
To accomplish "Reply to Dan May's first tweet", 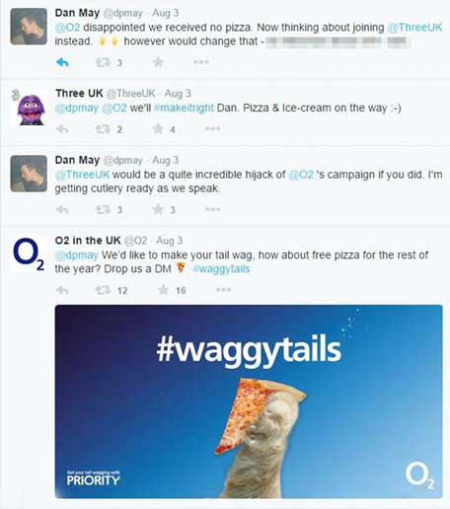I will [62, 62].
